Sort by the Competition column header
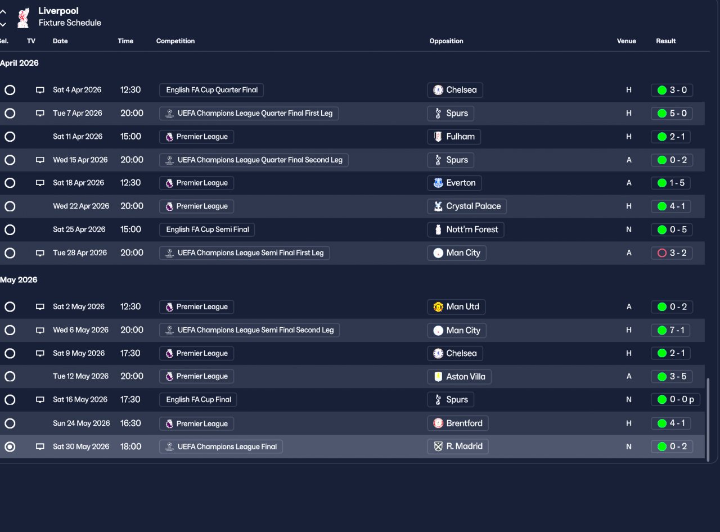Screen dimensions: 720x532 175,41
